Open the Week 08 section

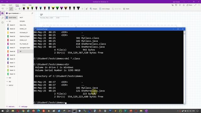pos(12,51)
